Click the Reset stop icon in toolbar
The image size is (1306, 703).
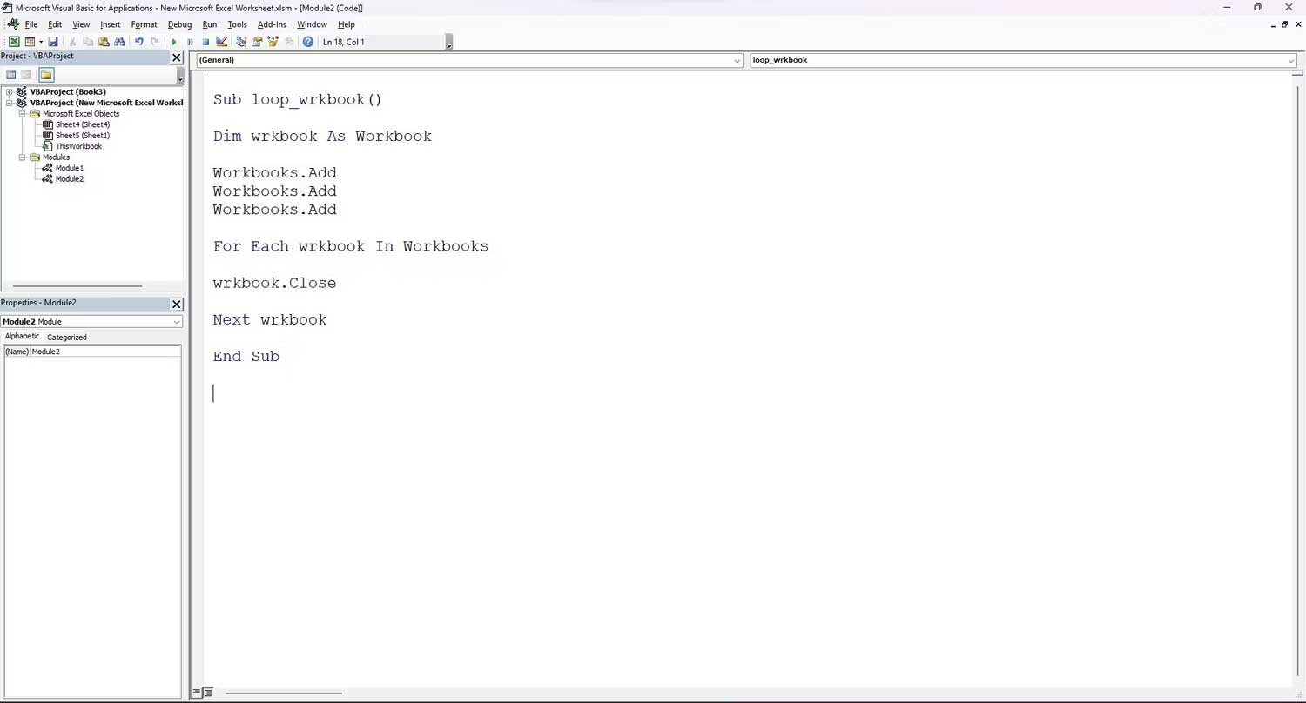(205, 42)
